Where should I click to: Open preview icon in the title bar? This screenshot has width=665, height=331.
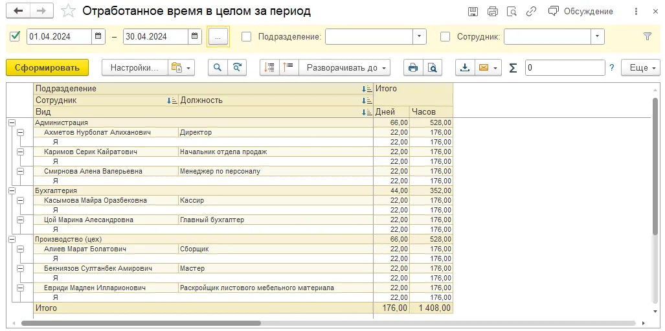[x=512, y=12]
